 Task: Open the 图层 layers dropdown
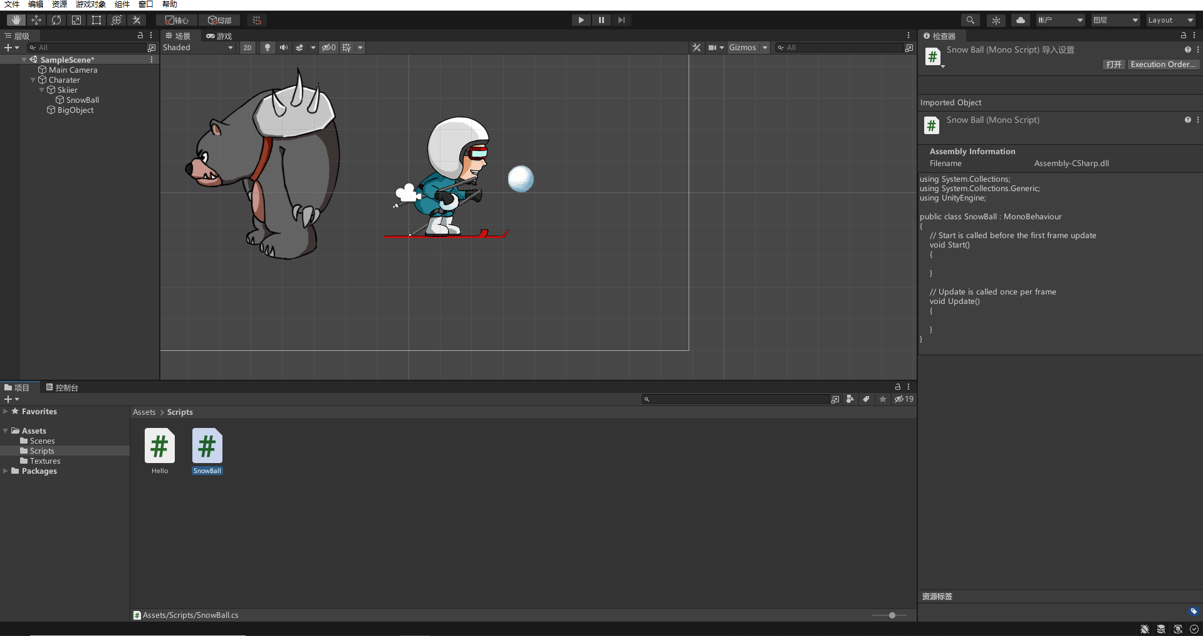point(1115,20)
